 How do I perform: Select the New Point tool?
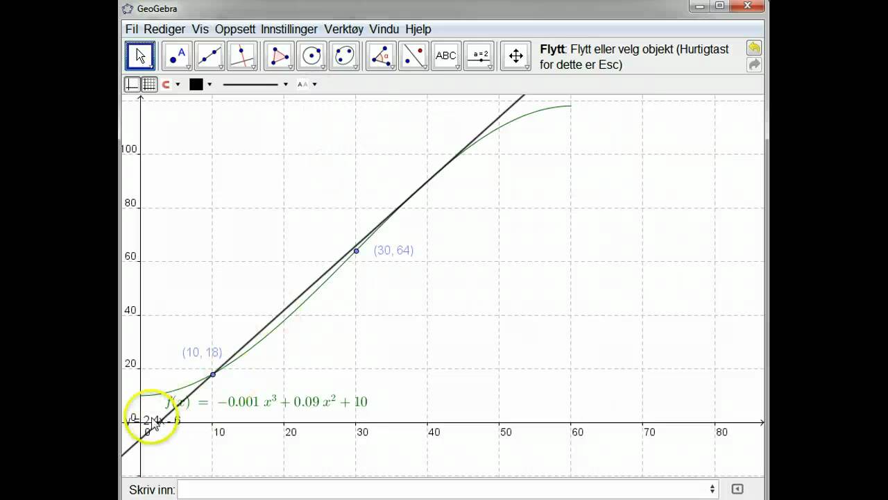[x=177, y=56]
